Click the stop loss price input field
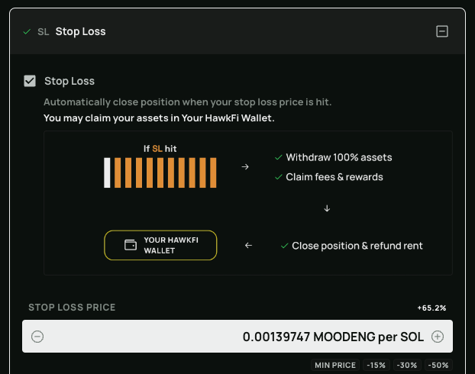 click(237, 337)
